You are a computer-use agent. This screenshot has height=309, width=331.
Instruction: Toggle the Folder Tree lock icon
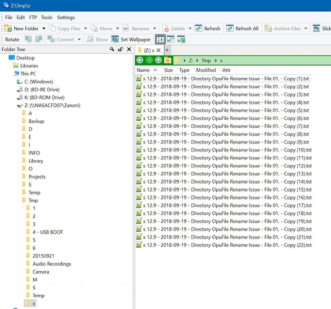(x=120, y=49)
